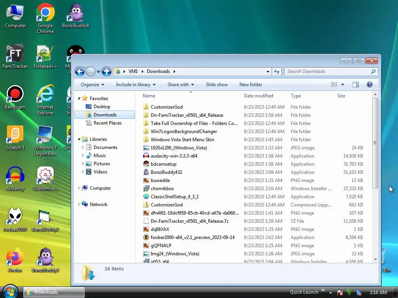Viewport: 398px width, 298px height.
Task: Click the network signal tray icon
Action: (x=349, y=293)
